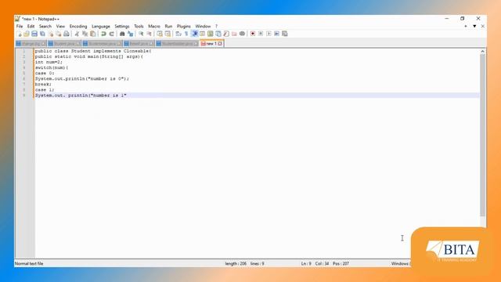The image size is (501, 282).
Task: Toggle the highlighted Indent Guide icon
Action: point(194,34)
